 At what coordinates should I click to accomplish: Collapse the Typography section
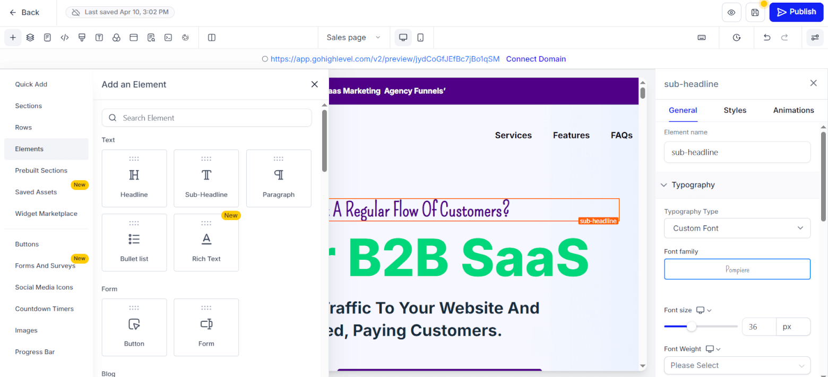coord(663,185)
